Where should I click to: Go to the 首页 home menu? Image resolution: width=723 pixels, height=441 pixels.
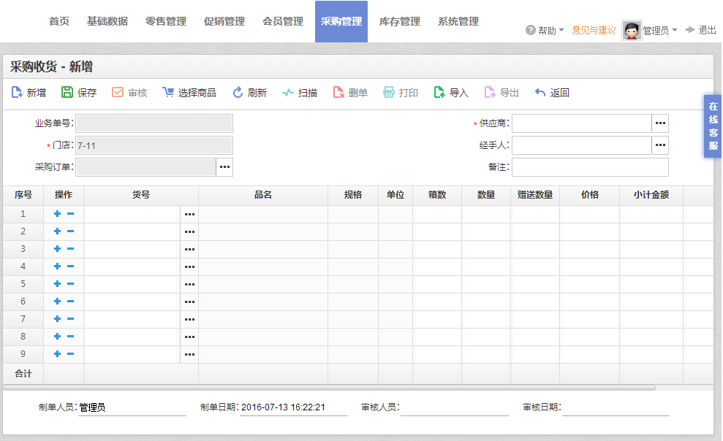[x=59, y=21]
